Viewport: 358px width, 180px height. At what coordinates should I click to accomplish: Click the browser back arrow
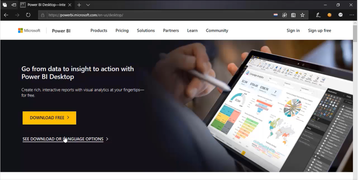click(x=6, y=15)
